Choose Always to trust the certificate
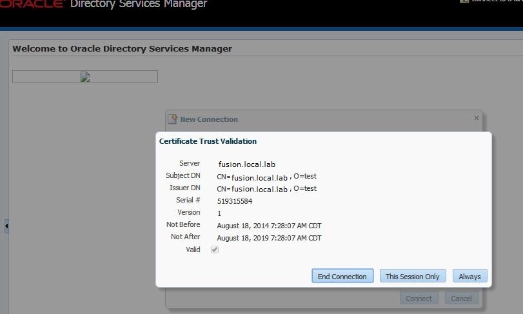 point(469,276)
